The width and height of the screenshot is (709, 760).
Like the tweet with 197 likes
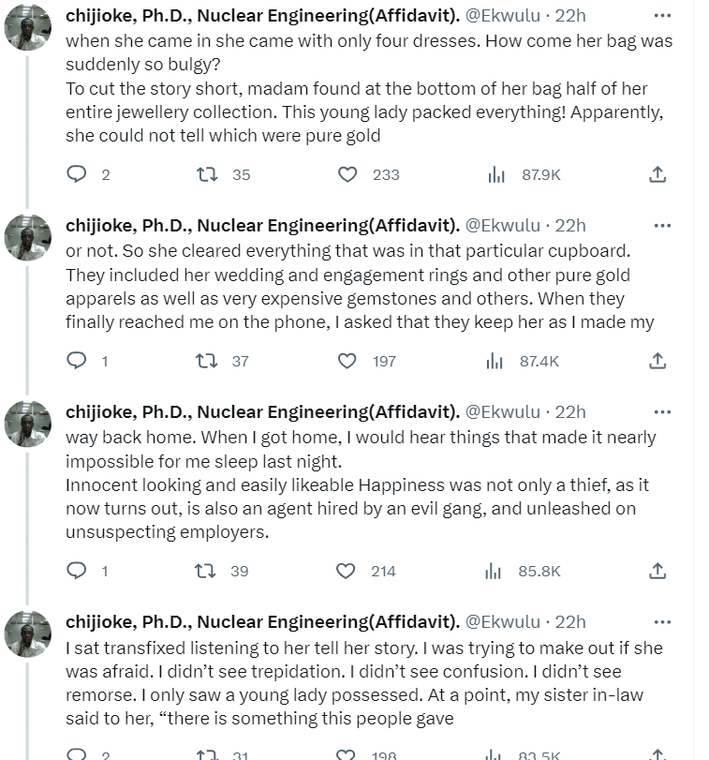pos(347,361)
